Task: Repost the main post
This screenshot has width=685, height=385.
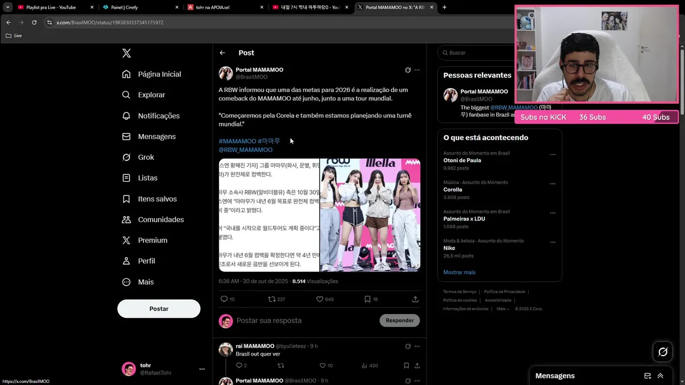Action: [x=271, y=299]
